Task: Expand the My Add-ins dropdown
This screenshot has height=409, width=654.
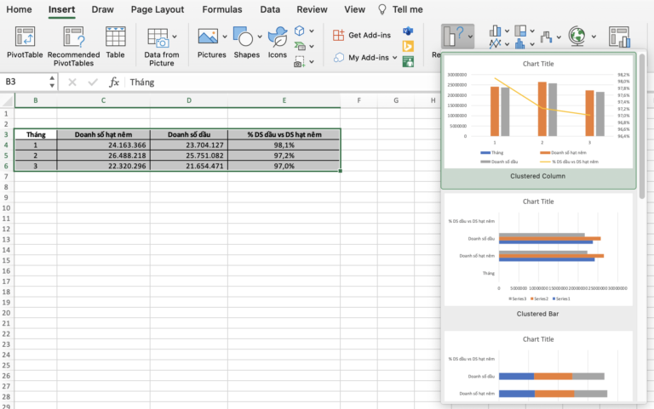Action: pyautogui.click(x=395, y=58)
